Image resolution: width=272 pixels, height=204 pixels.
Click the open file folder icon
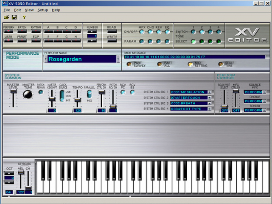(x=6, y=17)
